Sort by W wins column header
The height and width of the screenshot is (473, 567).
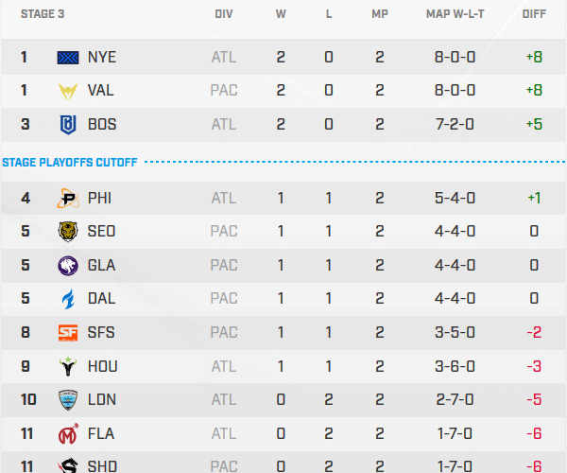[281, 15]
